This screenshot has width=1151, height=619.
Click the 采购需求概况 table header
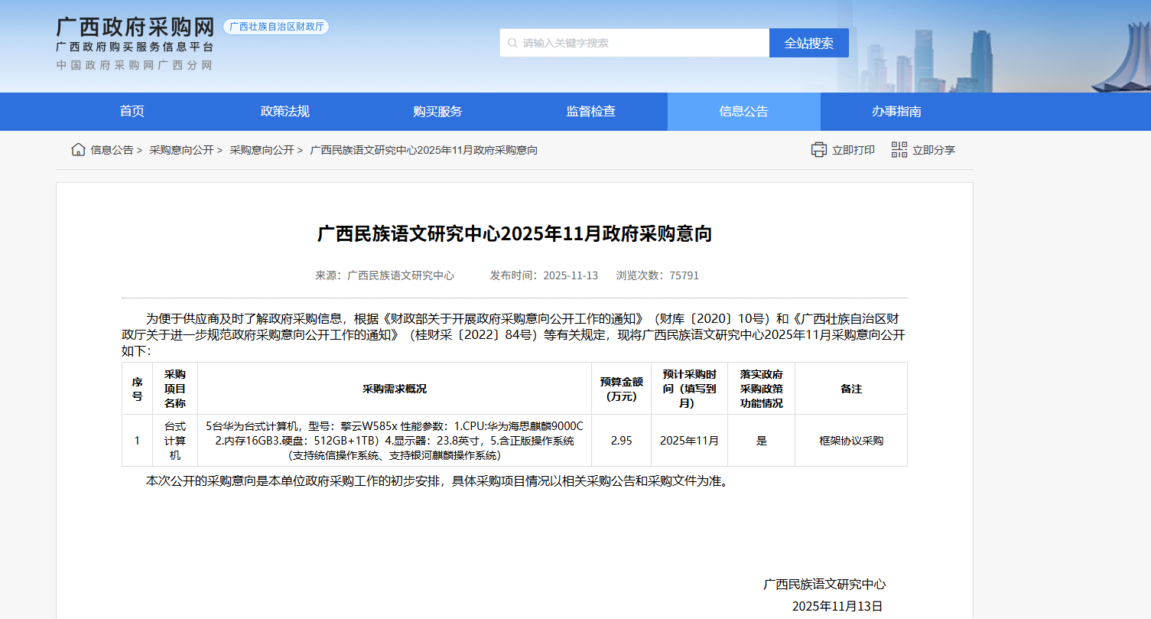(x=395, y=389)
